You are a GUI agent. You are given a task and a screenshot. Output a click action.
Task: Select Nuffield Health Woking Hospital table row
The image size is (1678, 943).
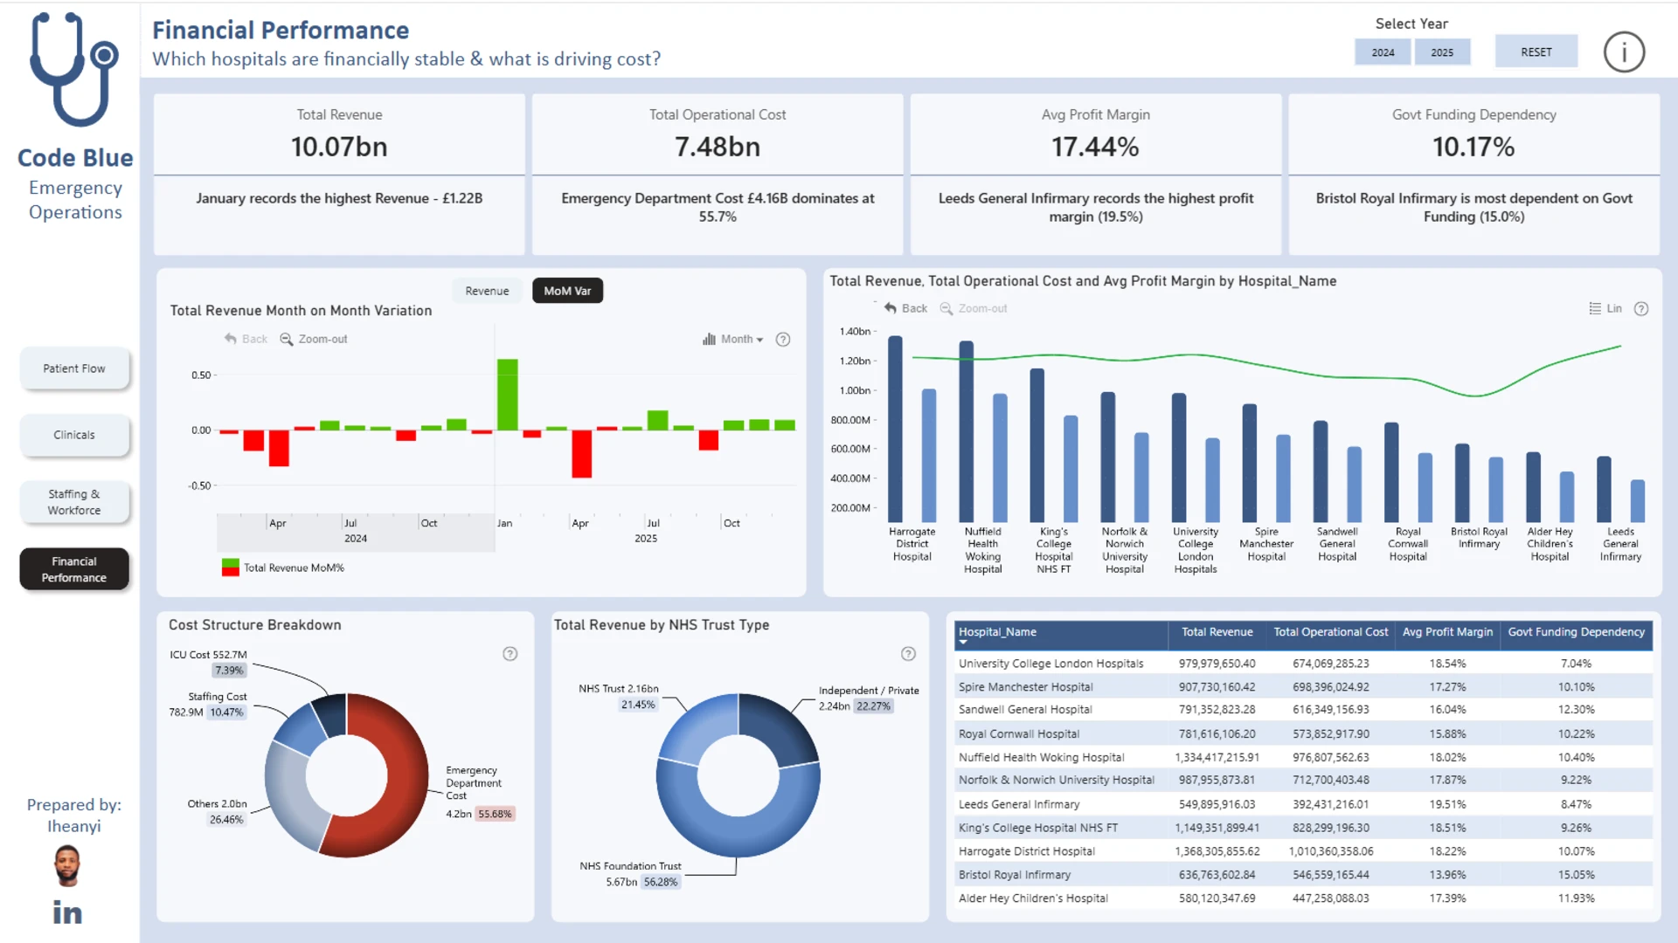pyautogui.click(x=1303, y=758)
